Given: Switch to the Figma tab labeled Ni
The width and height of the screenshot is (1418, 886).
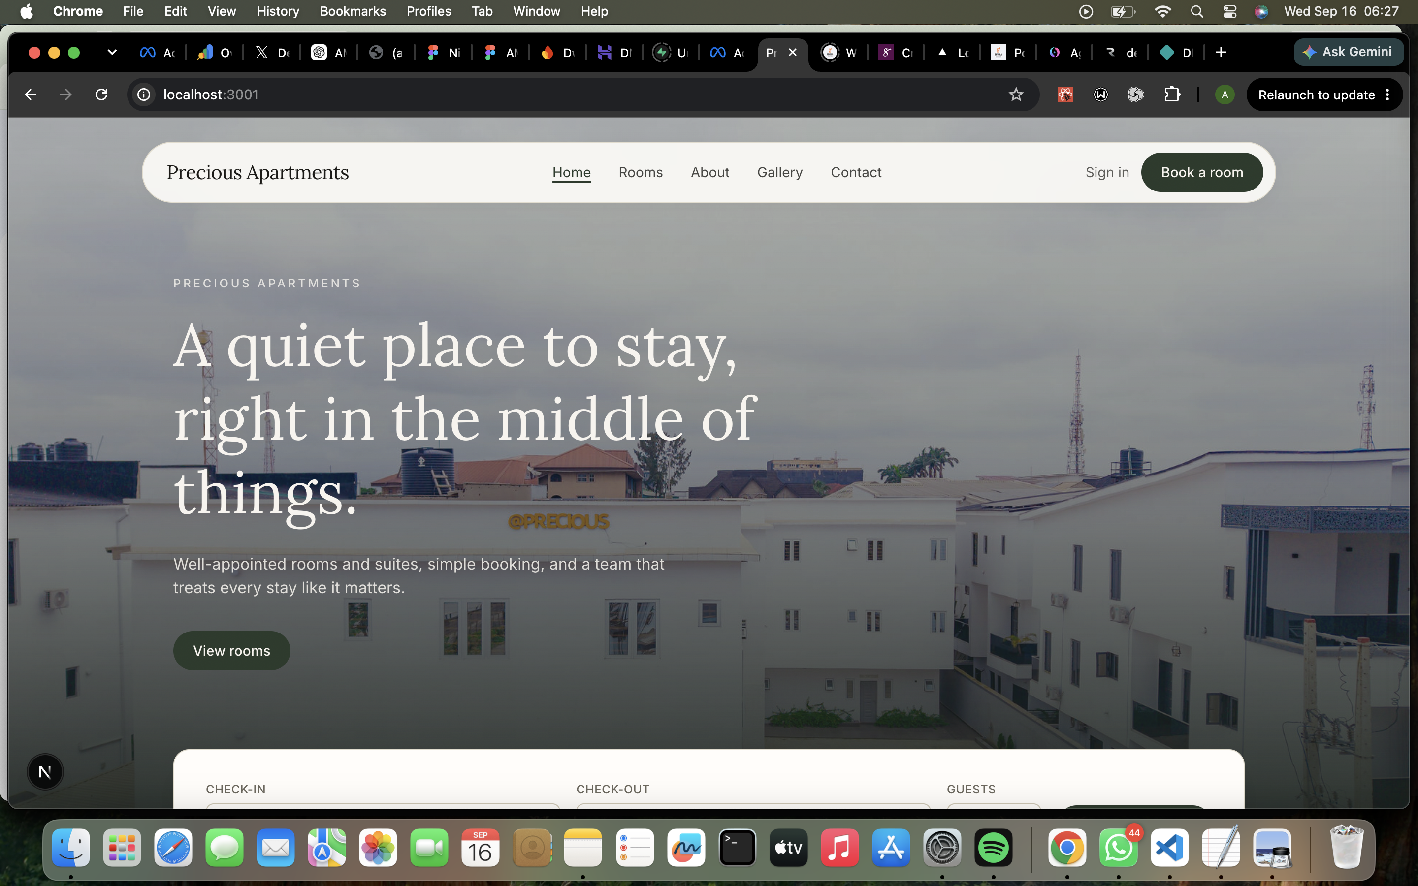Looking at the screenshot, I should click(444, 53).
